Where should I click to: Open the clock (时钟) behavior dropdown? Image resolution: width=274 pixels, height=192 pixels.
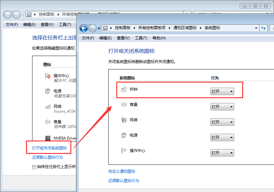pos(222,92)
